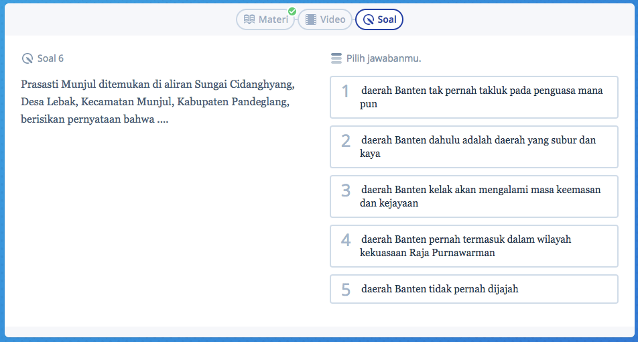Click the stacked-lines icon beside Pilih jawabanmu
Viewport: 638px width, 342px height.
[x=336, y=58]
